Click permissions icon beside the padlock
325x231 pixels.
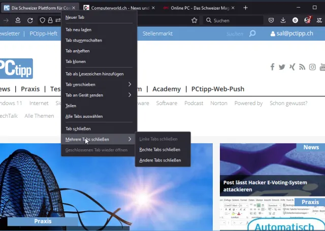click(58, 20)
